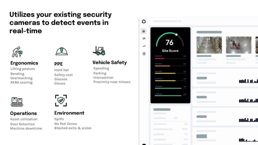Open the first warehouse camera thumbnail

tap(209, 45)
